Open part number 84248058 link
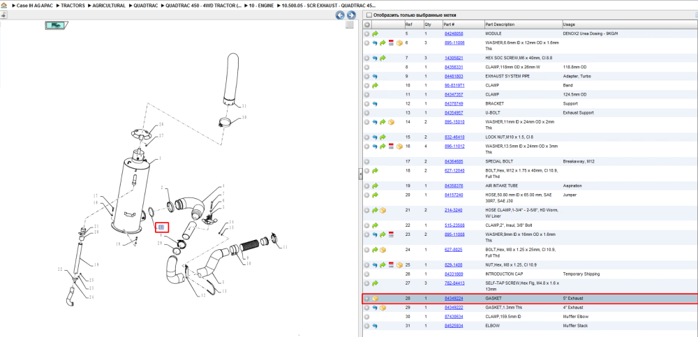The height and width of the screenshot is (337, 698). (x=454, y=33)
